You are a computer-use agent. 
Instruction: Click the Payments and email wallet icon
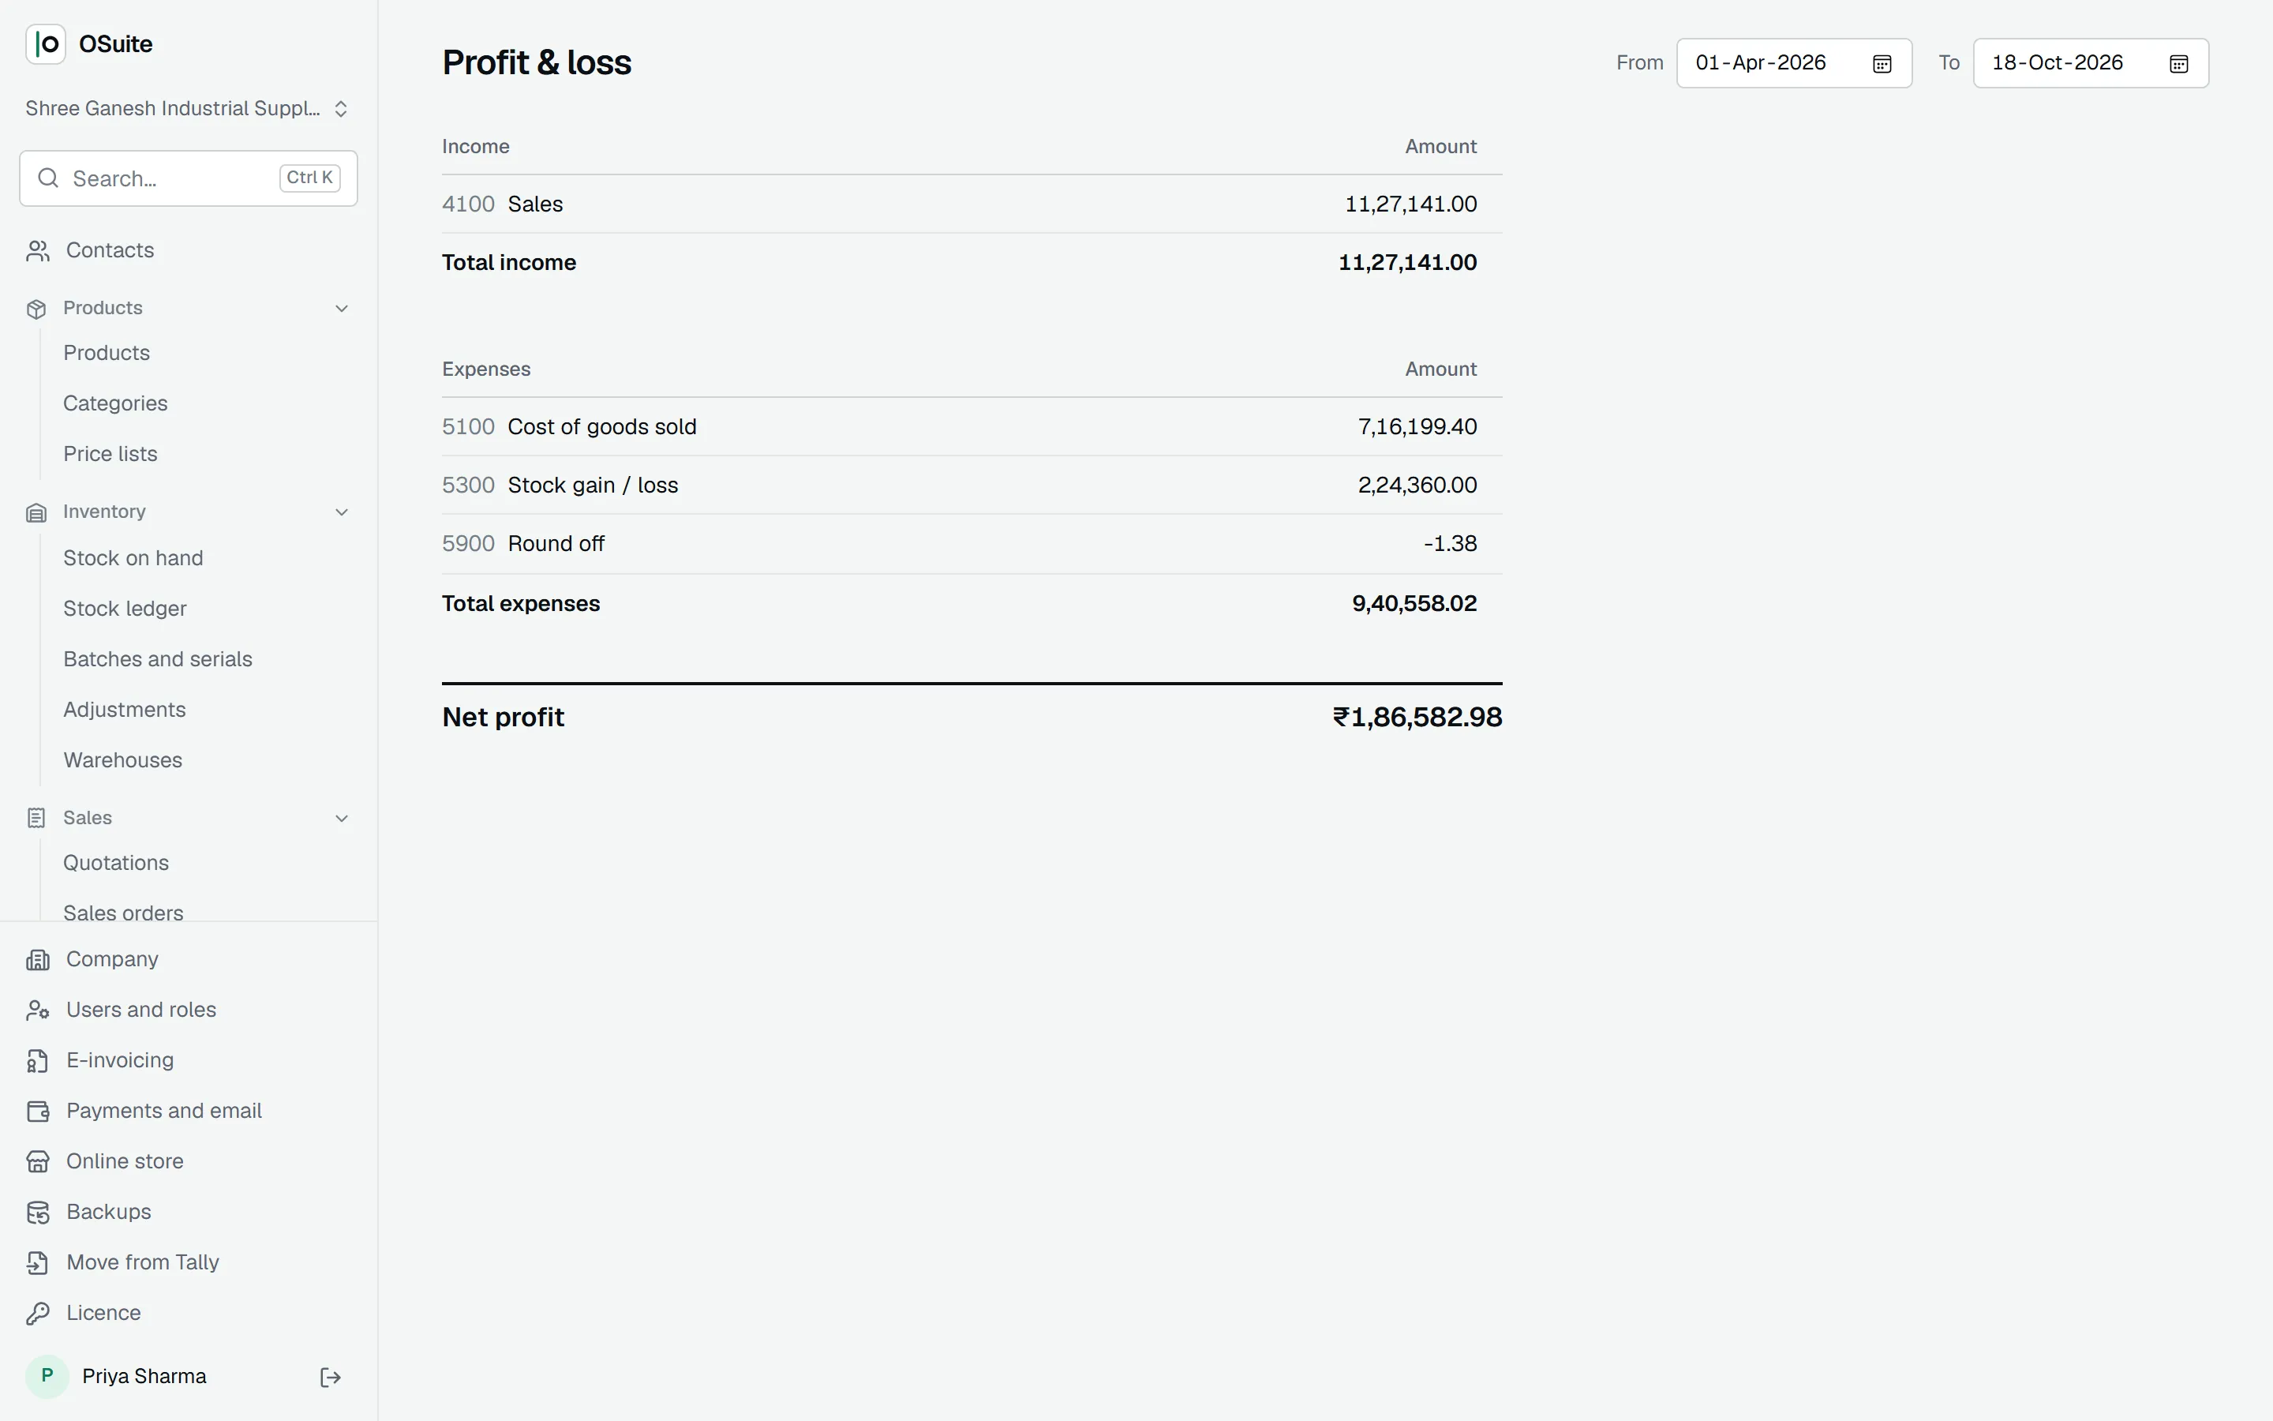38,1112
